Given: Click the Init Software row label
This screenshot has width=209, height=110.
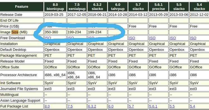Looking at the screenshot, I should [11, 83].
